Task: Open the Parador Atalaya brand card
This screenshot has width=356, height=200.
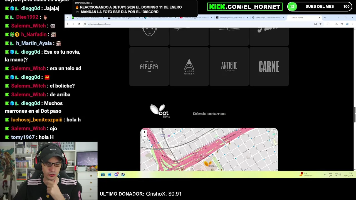Action: click(x=149, y=66)
